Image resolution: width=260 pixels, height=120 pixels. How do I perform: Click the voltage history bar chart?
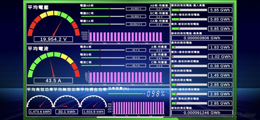pos(125,36)
